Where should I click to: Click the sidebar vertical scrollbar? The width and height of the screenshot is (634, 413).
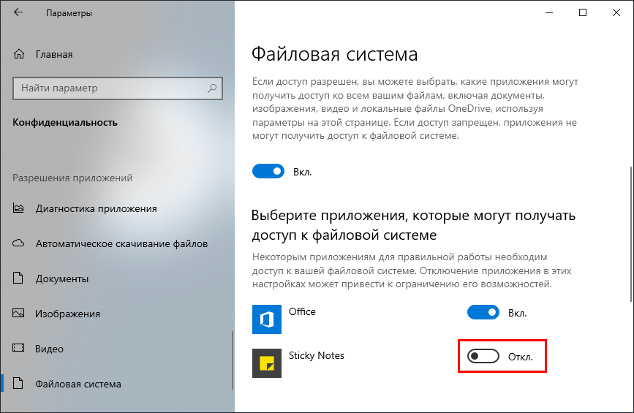(233, 360)
